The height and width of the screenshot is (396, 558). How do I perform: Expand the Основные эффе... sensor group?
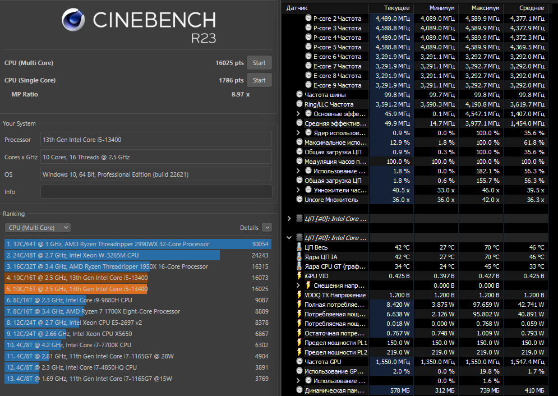[298, 114]
